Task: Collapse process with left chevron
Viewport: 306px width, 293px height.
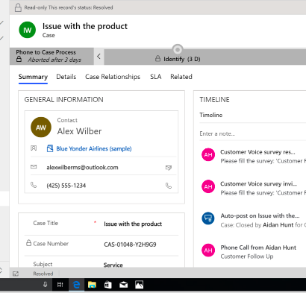Action: click(x=99, y=57)
